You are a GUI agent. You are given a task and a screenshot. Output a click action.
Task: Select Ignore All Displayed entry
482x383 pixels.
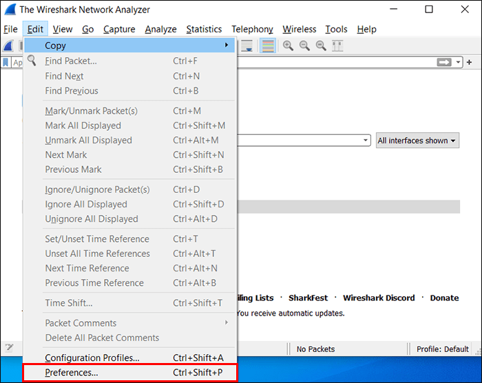coord(130,205)
